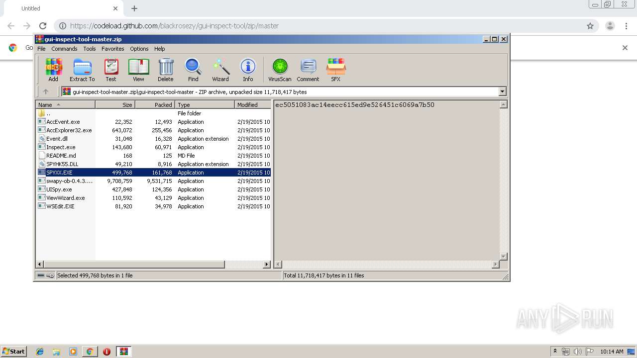637x358 pixels.
Task: Show hidden system tray icons arrow
Action: click(555, 352)
